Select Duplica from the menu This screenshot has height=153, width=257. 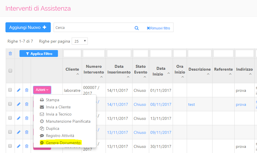click(49, 128)
